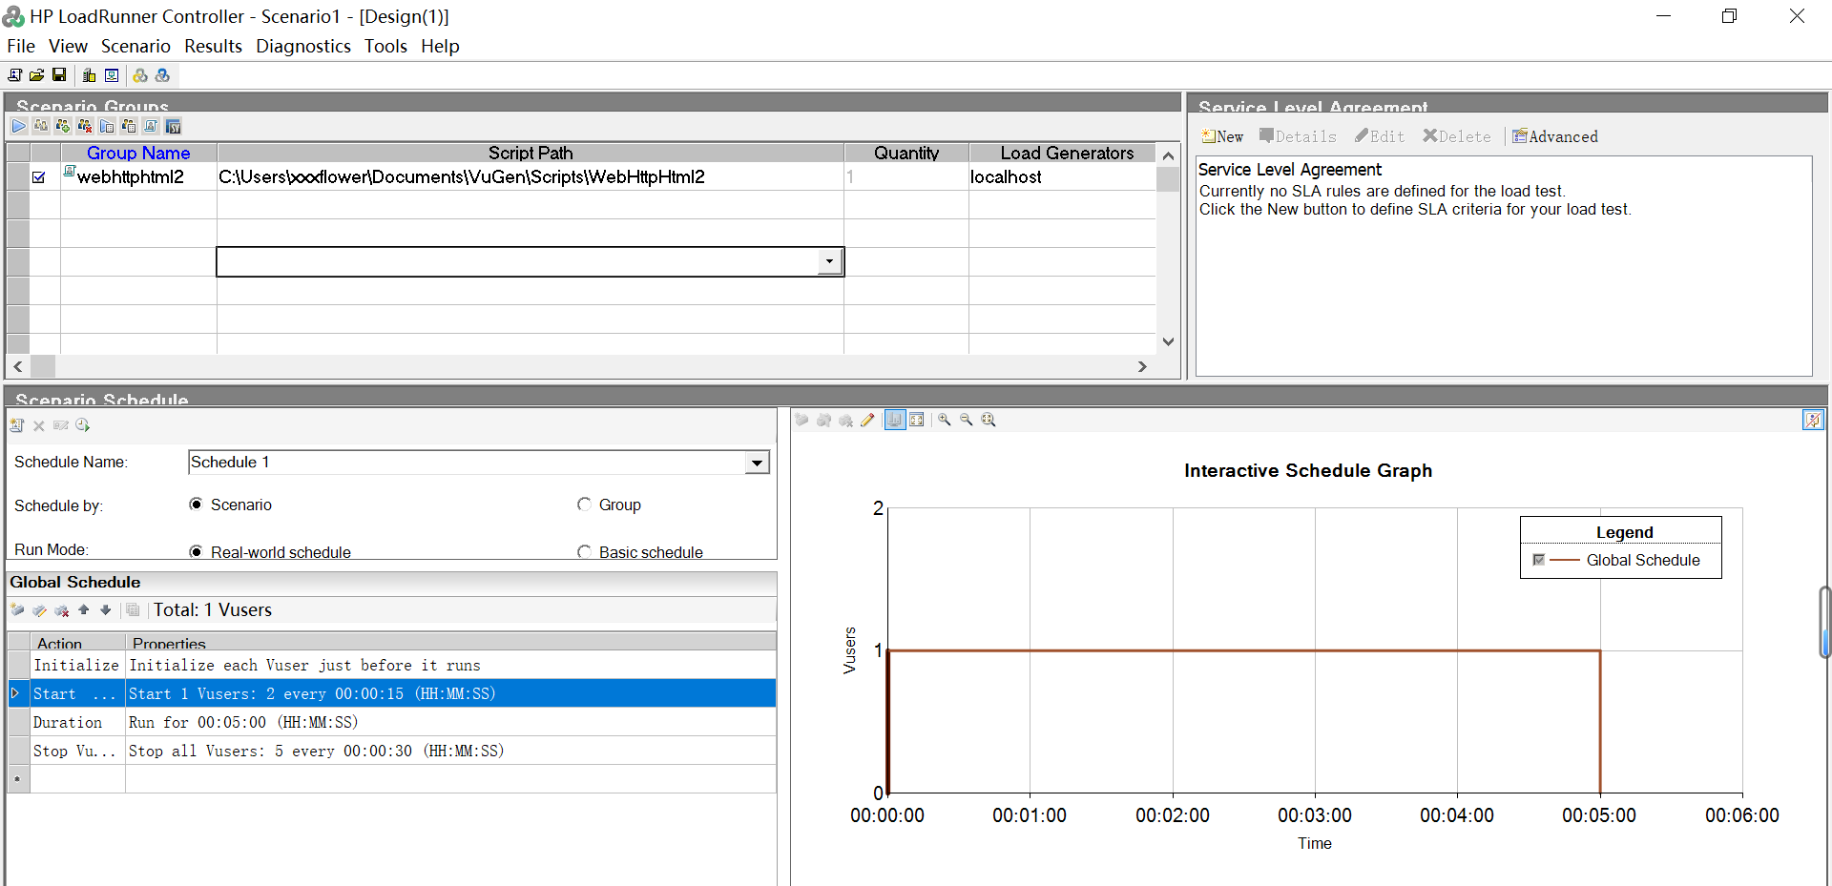
Task: Click the Group Name column header
Action: (138, 153)
